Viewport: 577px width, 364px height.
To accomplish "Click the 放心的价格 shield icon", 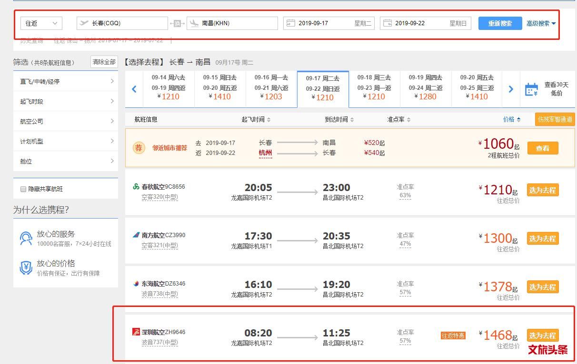I will [x=26, y=268].
